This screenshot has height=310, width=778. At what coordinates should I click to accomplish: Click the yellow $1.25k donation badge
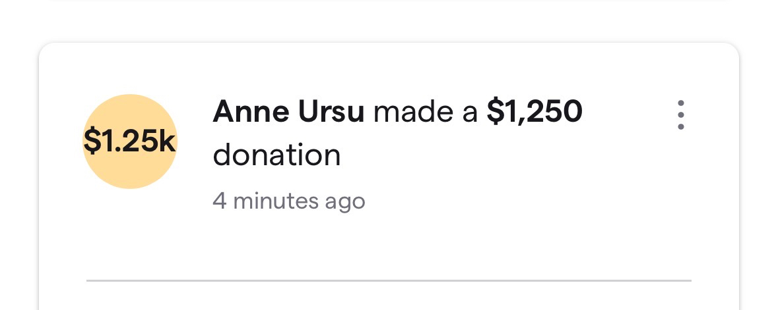130,142
